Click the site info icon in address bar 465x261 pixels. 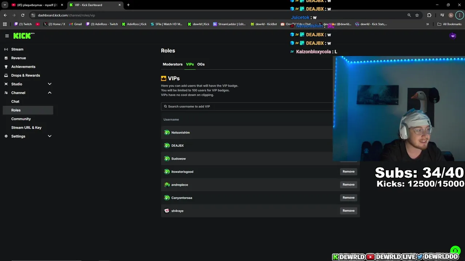[33, 15]
